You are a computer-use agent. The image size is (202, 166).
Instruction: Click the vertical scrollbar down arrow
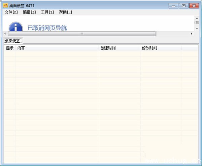point(197,29)
